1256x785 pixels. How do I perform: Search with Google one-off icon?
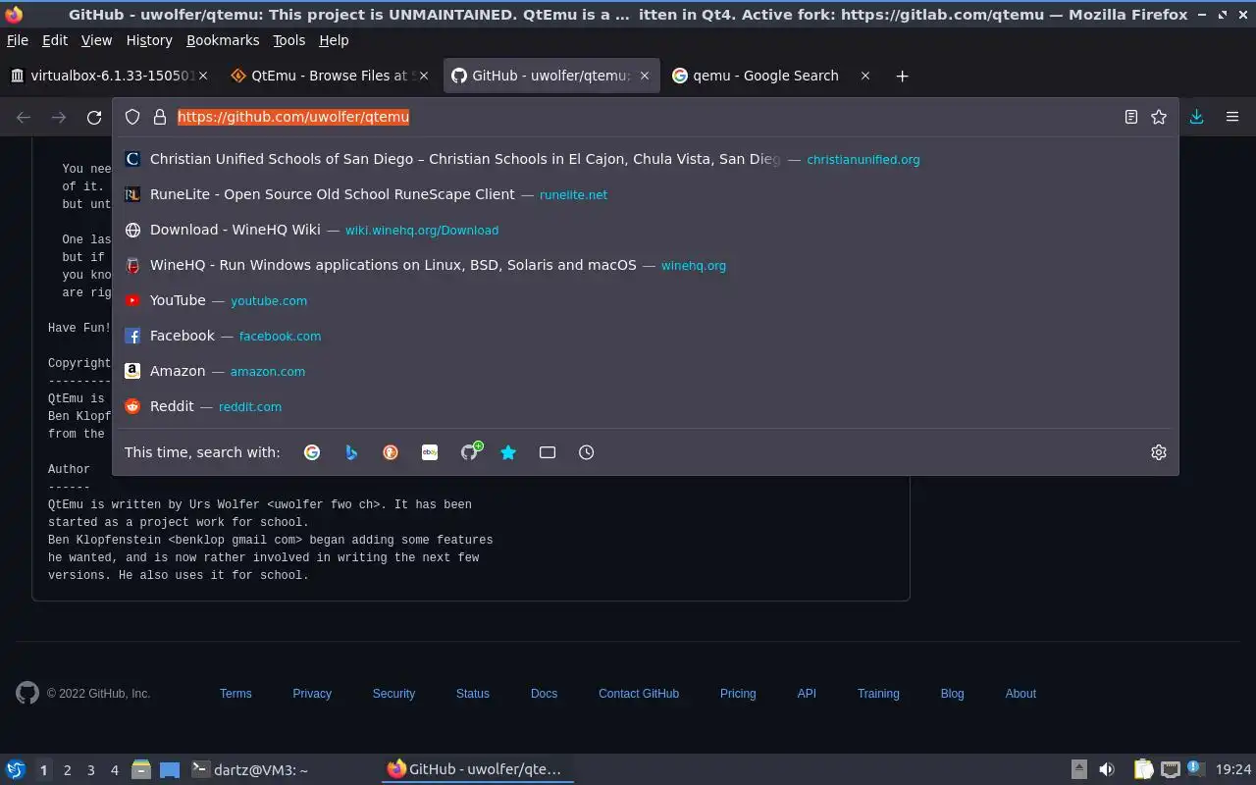point(312,452)
